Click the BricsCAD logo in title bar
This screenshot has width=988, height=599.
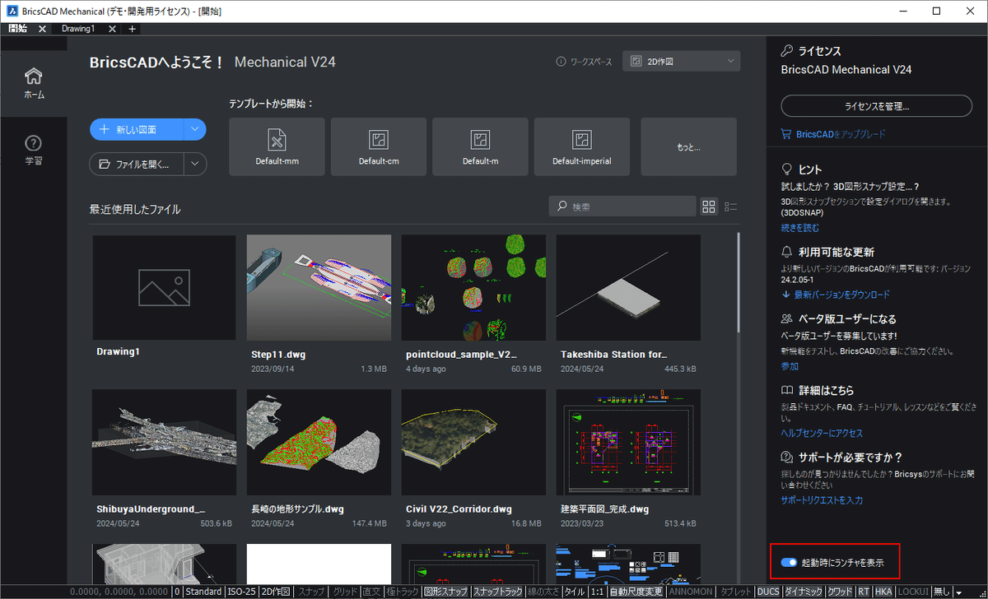click(12, 12)
